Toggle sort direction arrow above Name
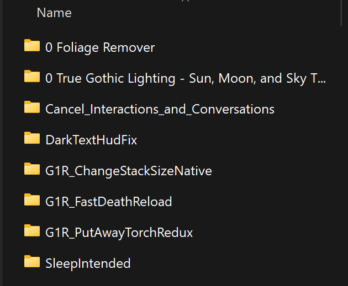The height and width of the screenshot is (286, 348). 185,1
